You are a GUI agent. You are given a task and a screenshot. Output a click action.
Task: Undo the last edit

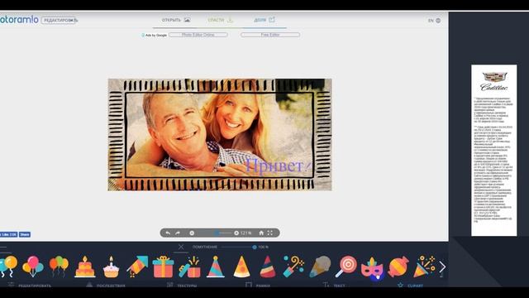(x=168, y=233)
